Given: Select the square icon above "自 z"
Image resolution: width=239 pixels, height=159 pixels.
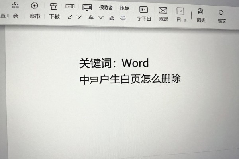Looking at the screenshot, I should (180, 11).
